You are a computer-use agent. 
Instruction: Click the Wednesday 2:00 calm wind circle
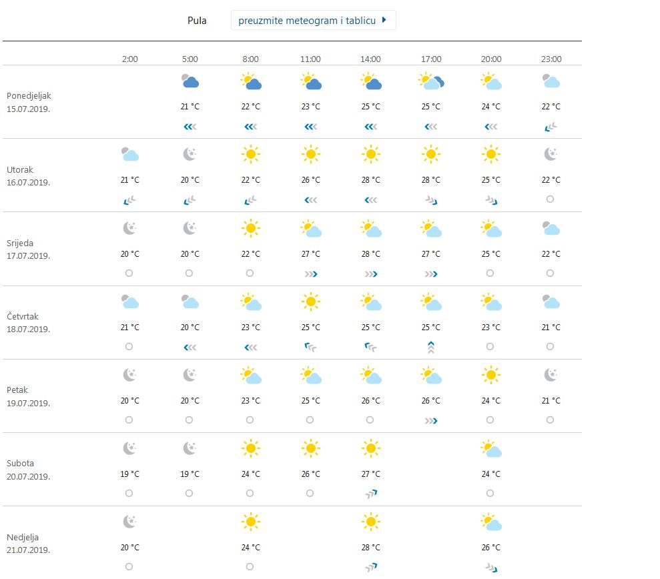(129, 273)
